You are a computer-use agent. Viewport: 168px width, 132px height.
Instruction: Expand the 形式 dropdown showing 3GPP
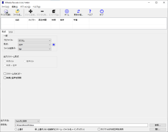pyautogui.click(x=35, y=45)
